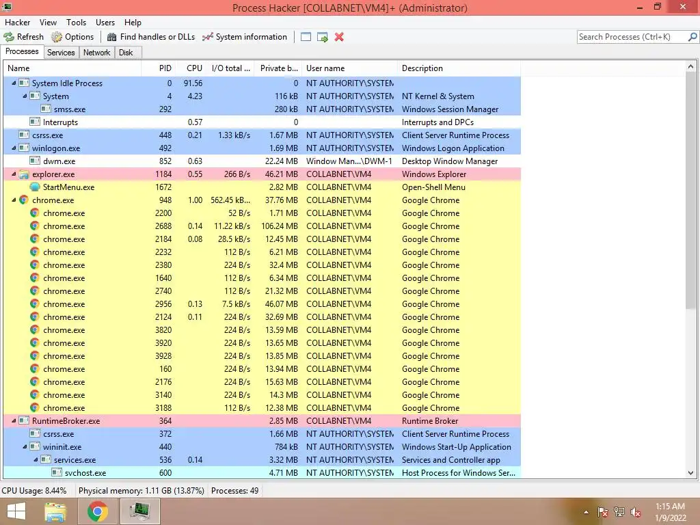Open the Help menu
Screen dimensions: 700x525
click(133, 23)
